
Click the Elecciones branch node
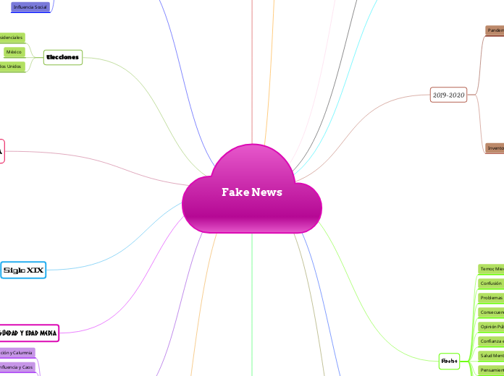[x=62, y=58]
